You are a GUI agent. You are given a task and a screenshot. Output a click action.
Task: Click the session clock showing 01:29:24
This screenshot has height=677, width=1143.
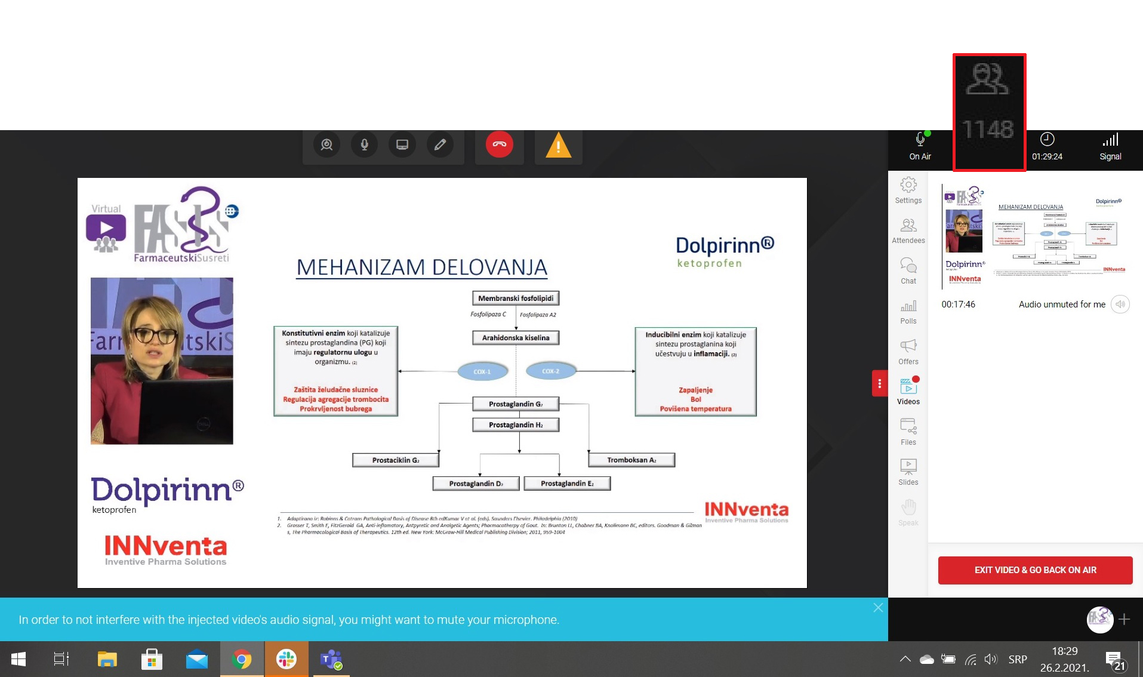1047,147
